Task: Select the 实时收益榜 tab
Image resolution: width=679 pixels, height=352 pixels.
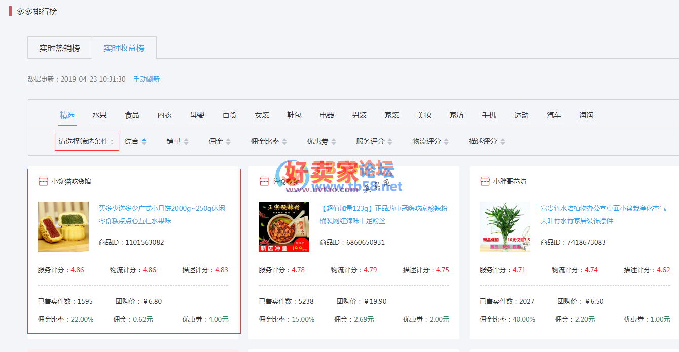Action: pyautogui.click(x=124, y=48)
